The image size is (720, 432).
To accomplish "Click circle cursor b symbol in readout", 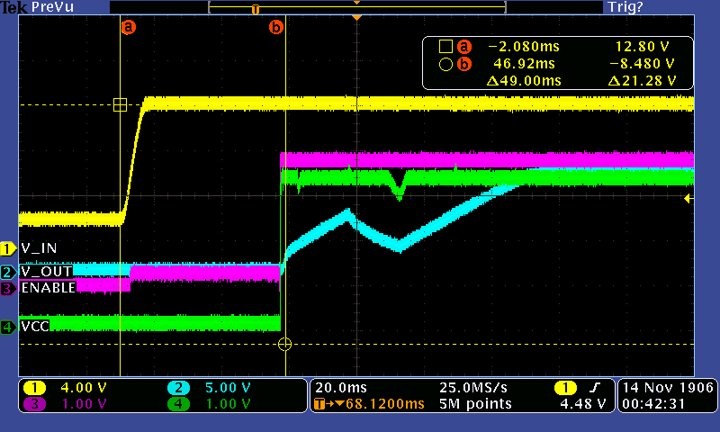I will [x=445, y=64].
